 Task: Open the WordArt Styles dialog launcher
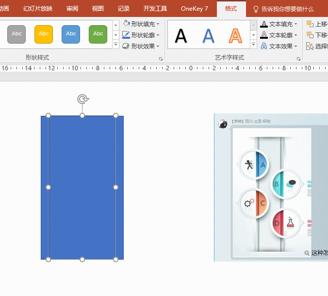click(x=299, y=59)
